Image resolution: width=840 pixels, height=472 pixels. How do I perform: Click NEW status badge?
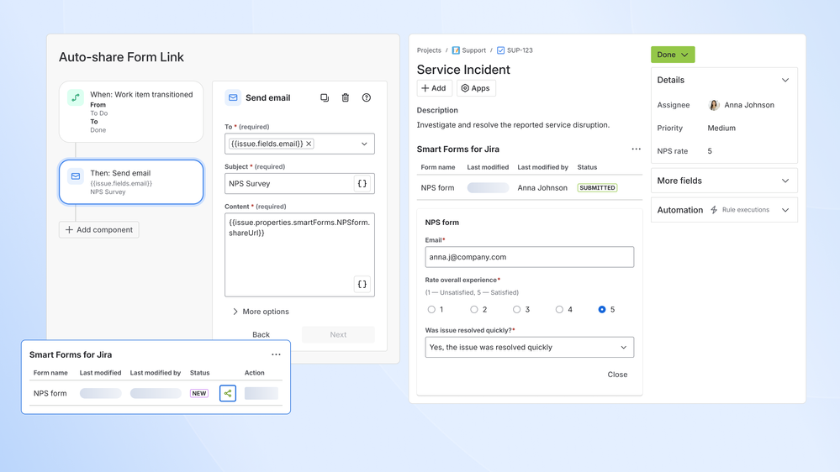coord(198,393)
